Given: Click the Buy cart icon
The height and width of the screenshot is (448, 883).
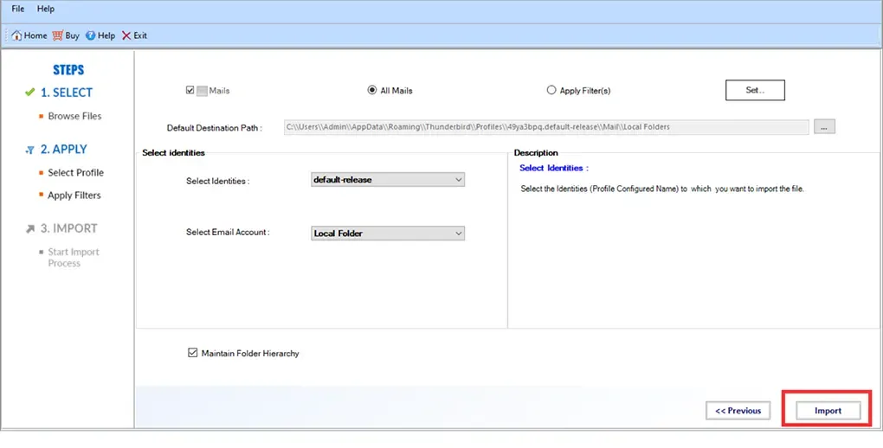Looking at the screenshot, I should point(57,35).
